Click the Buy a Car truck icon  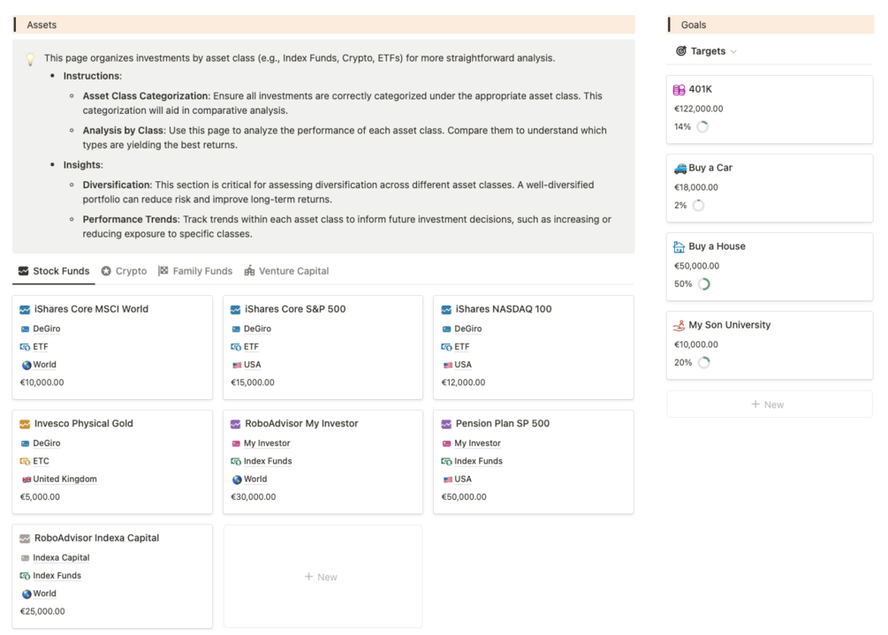point(679,168)
